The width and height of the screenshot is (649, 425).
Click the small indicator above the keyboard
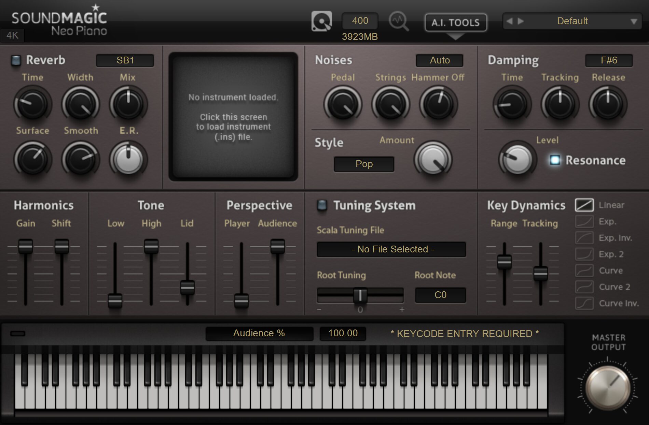(x=18, y=334)
